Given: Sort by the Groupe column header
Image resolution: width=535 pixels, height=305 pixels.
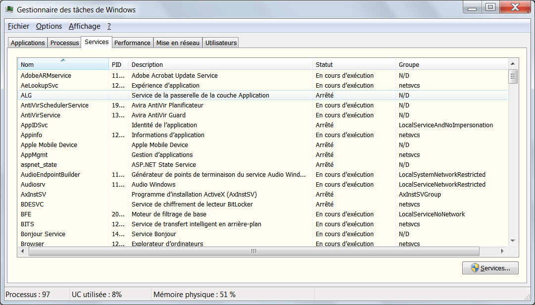Looking at the screenshot, I should (451, 64).
